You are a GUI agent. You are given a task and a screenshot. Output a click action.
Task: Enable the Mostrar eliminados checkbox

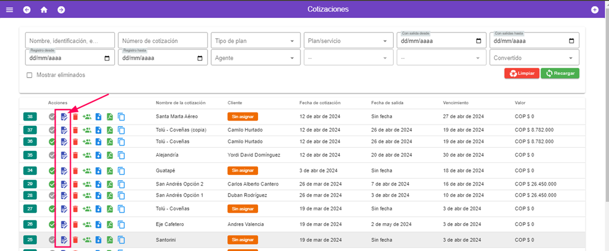click(30, 75)
